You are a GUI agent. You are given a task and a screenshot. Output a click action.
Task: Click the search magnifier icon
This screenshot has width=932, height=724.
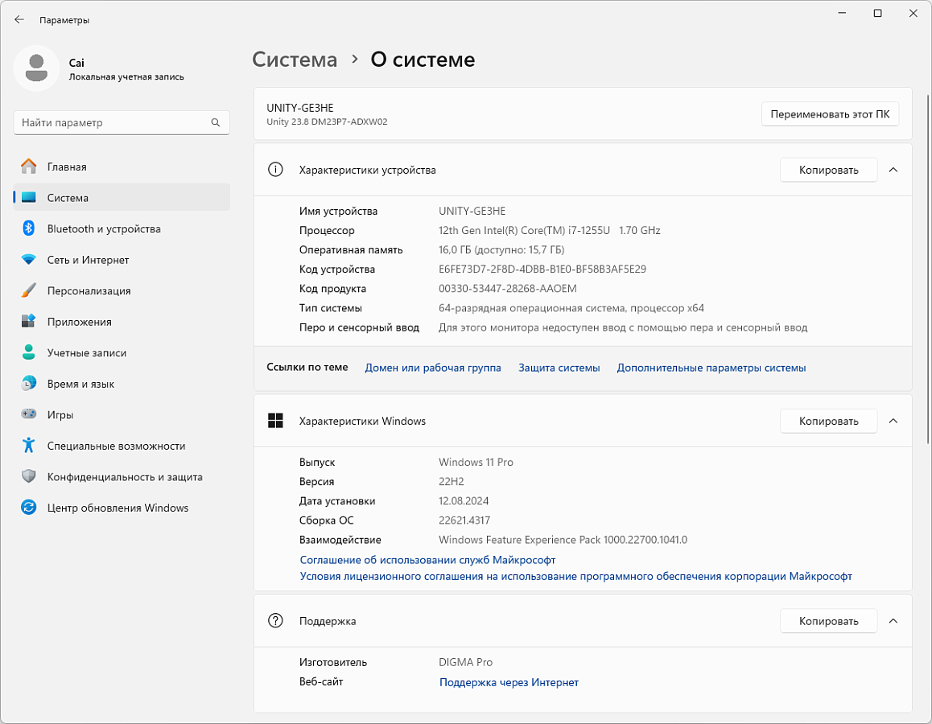tap(215, 122)
